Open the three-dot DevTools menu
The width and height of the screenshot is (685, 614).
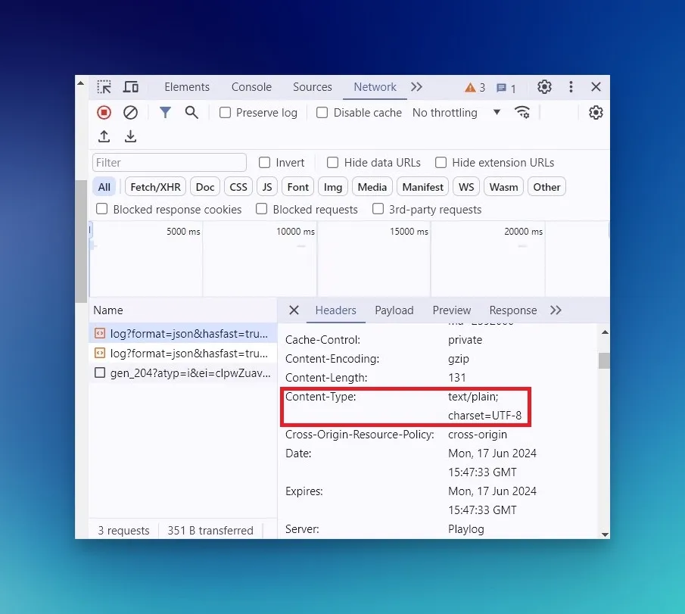[571, 87]
